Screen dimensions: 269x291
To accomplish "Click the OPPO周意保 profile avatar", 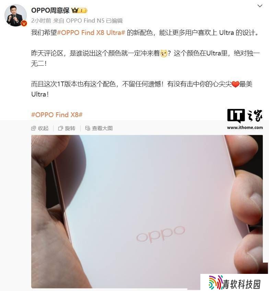I will 16,15.
